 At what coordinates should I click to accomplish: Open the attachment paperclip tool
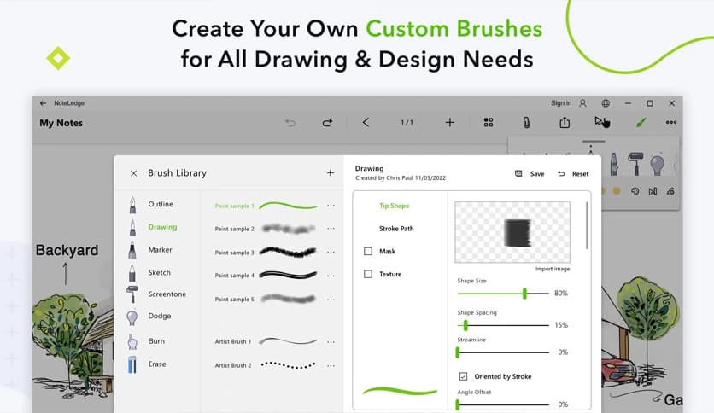(x=526, y=123)
